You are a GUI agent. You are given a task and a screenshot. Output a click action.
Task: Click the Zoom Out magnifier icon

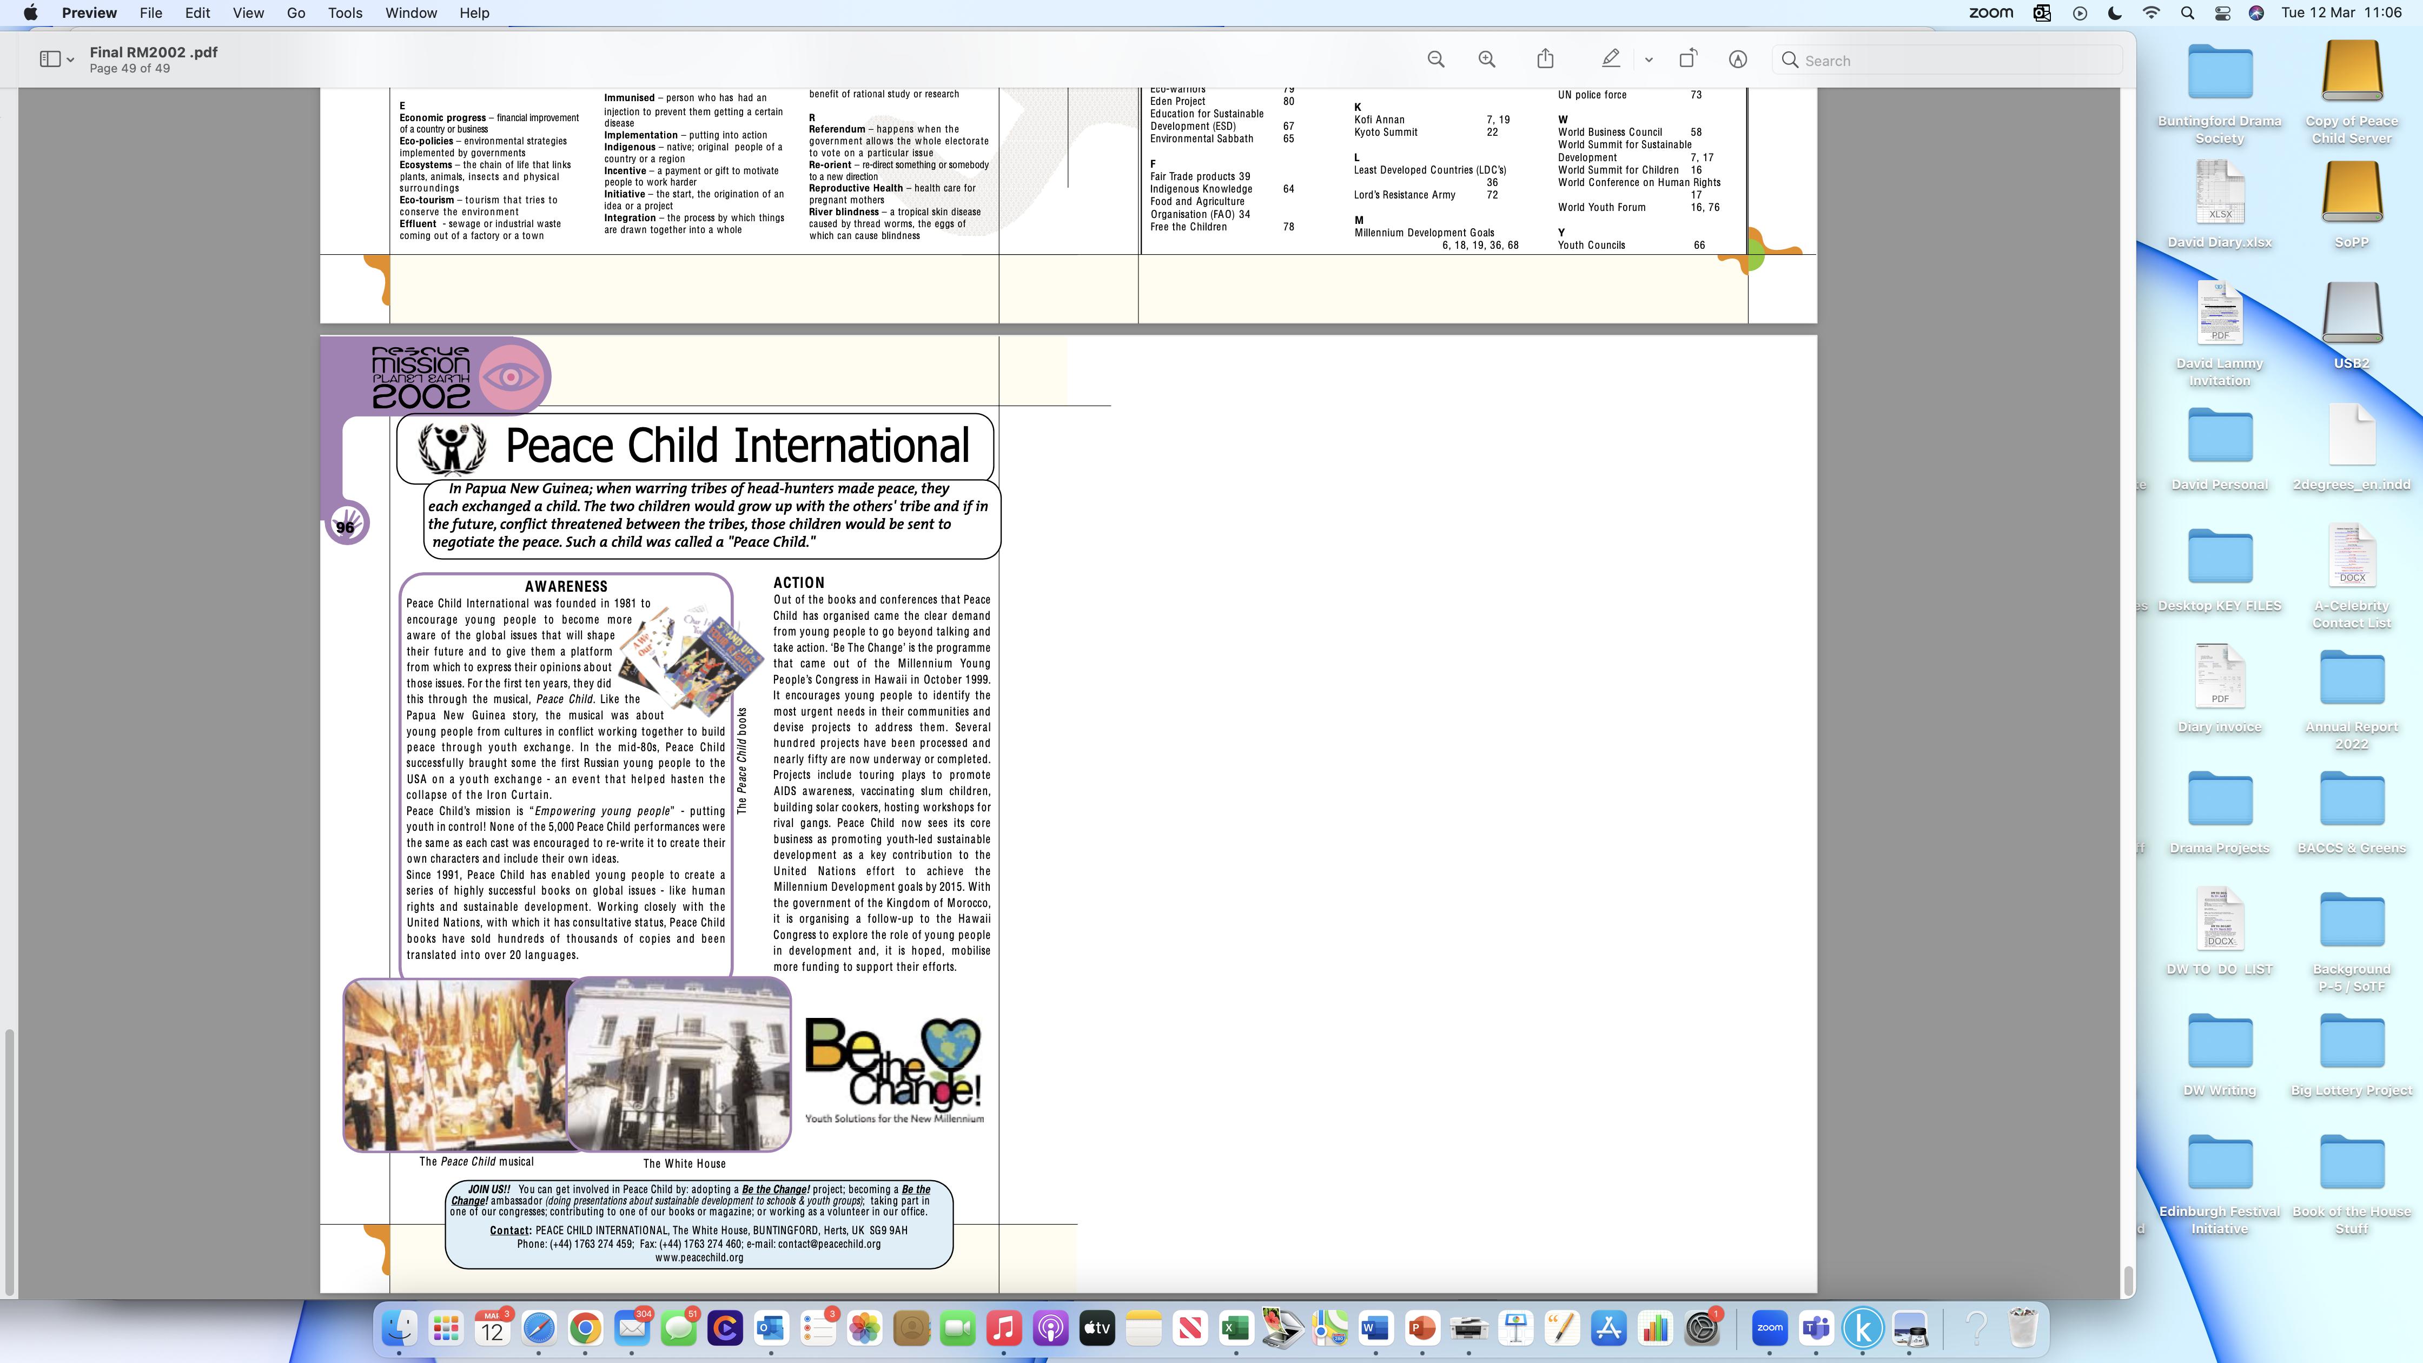[1435, 59]
